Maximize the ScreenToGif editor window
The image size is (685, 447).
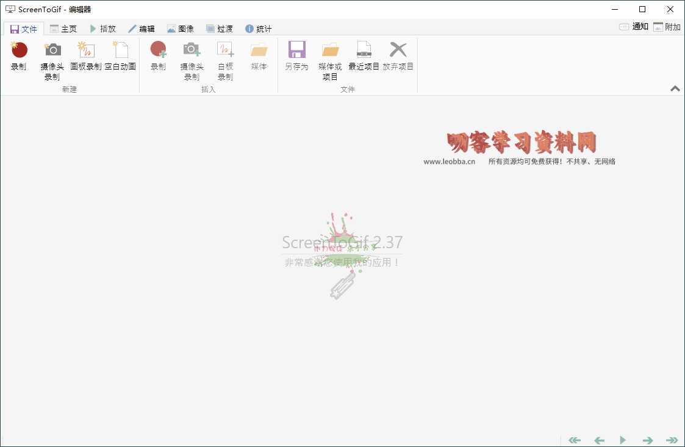pos(642,9)
